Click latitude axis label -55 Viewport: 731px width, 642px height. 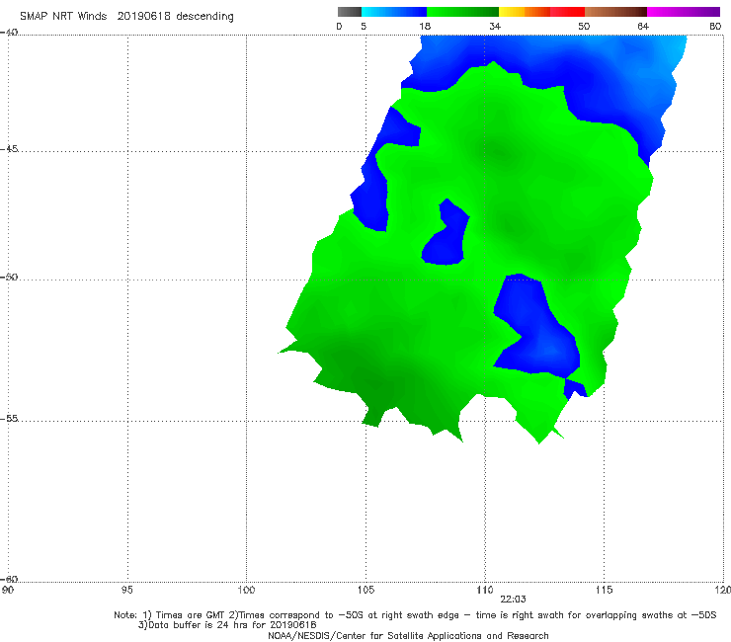point(9,418)
